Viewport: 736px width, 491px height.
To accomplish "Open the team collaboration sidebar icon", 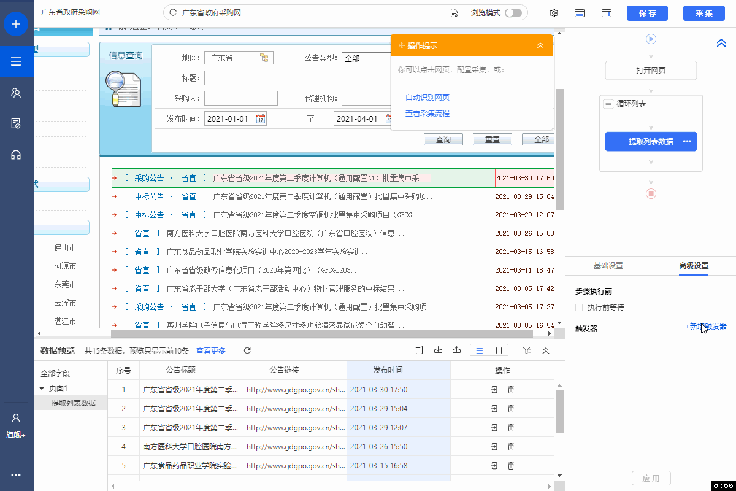I will [16, 93].
